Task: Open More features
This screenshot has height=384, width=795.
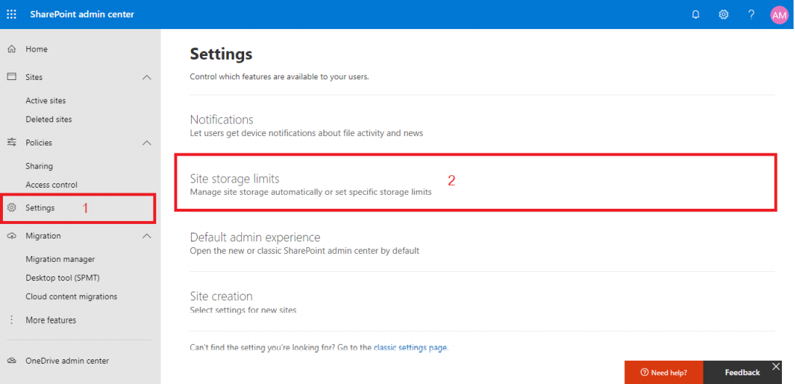Action: click(x=51, y=320)
